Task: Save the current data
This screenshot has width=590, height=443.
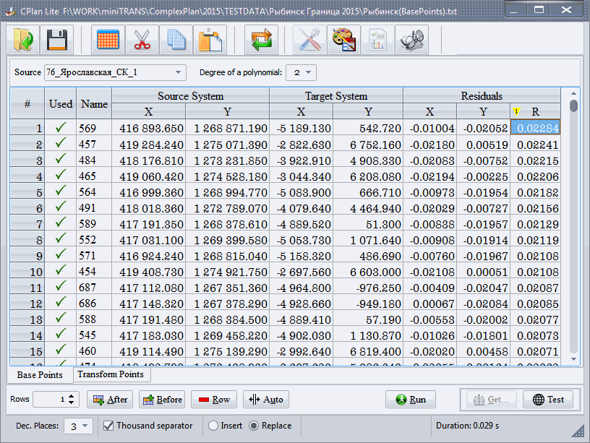Action: tap(56, 40)
